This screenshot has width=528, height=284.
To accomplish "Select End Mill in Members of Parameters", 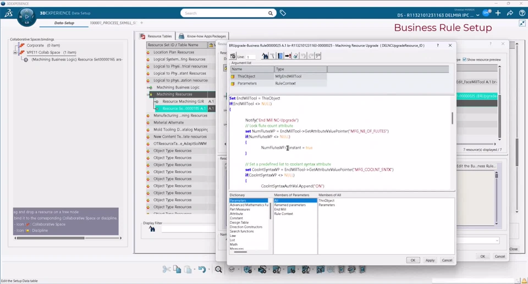I will 280,209.
